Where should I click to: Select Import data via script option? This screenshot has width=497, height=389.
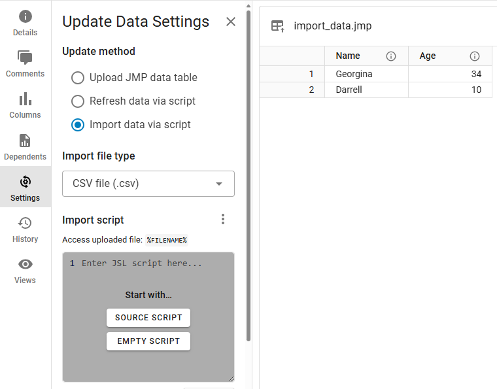(78, 125)
